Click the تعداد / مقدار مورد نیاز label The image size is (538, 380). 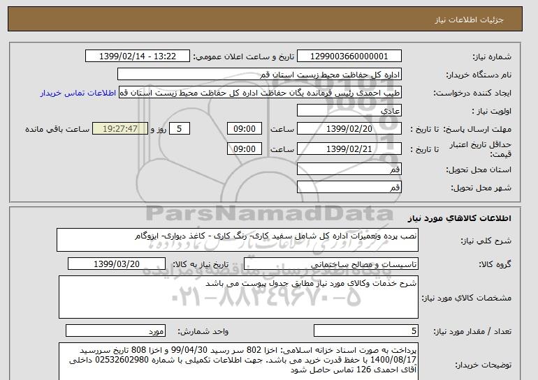[472, 331]
